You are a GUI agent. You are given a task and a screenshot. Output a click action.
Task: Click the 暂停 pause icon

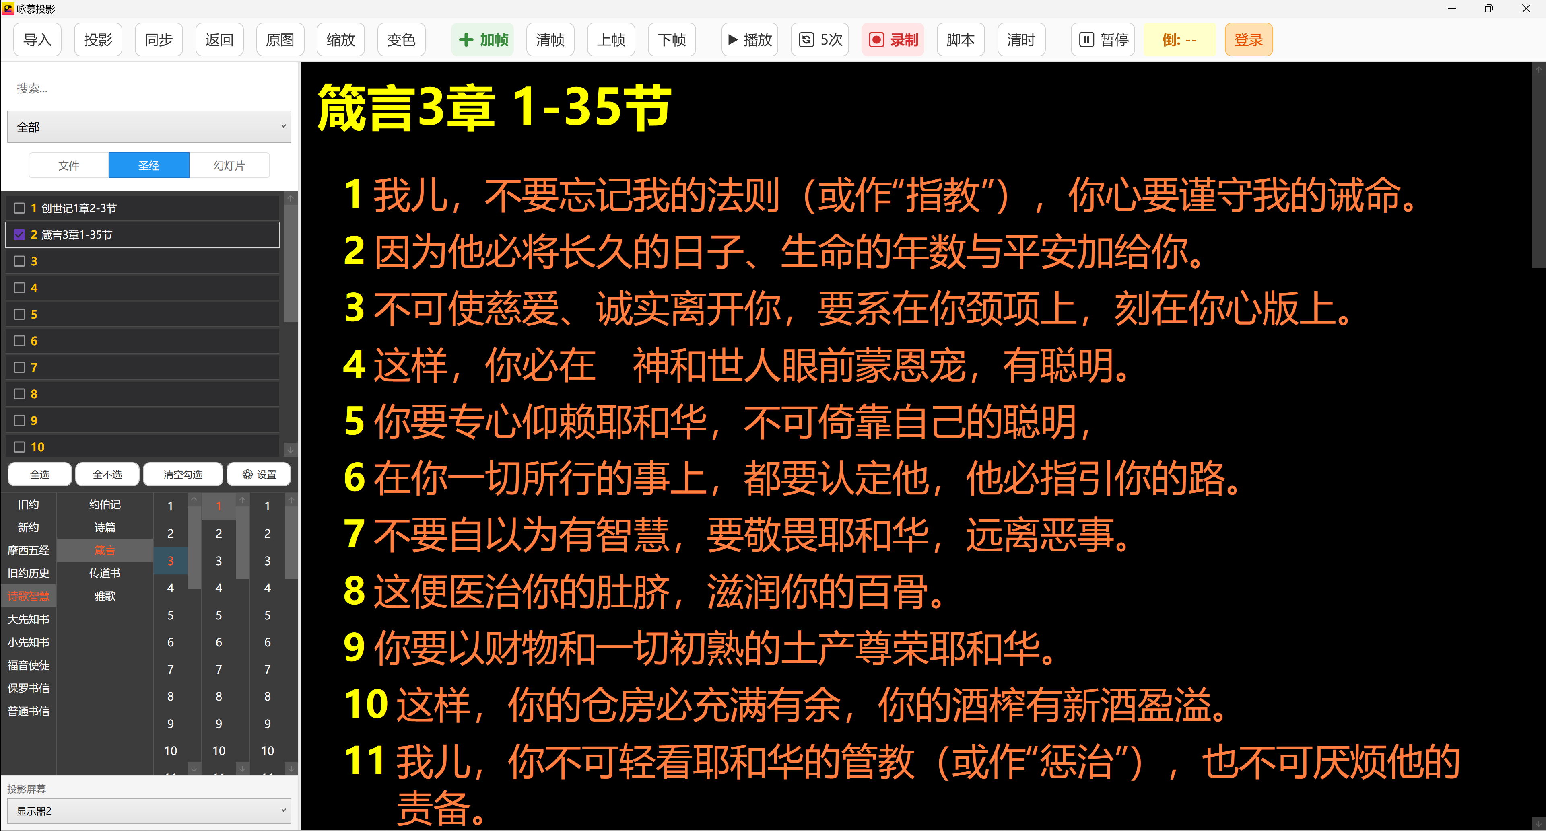pyautogui.click(x=1087, y=39)
